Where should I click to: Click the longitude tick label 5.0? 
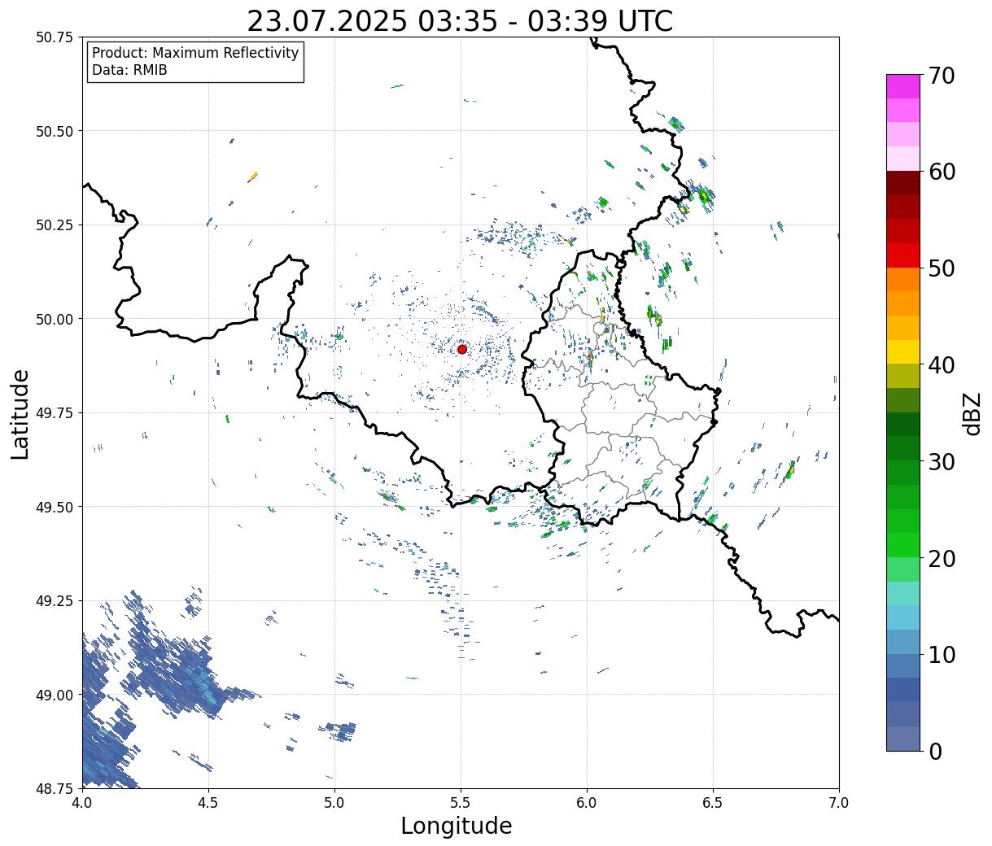334,803
